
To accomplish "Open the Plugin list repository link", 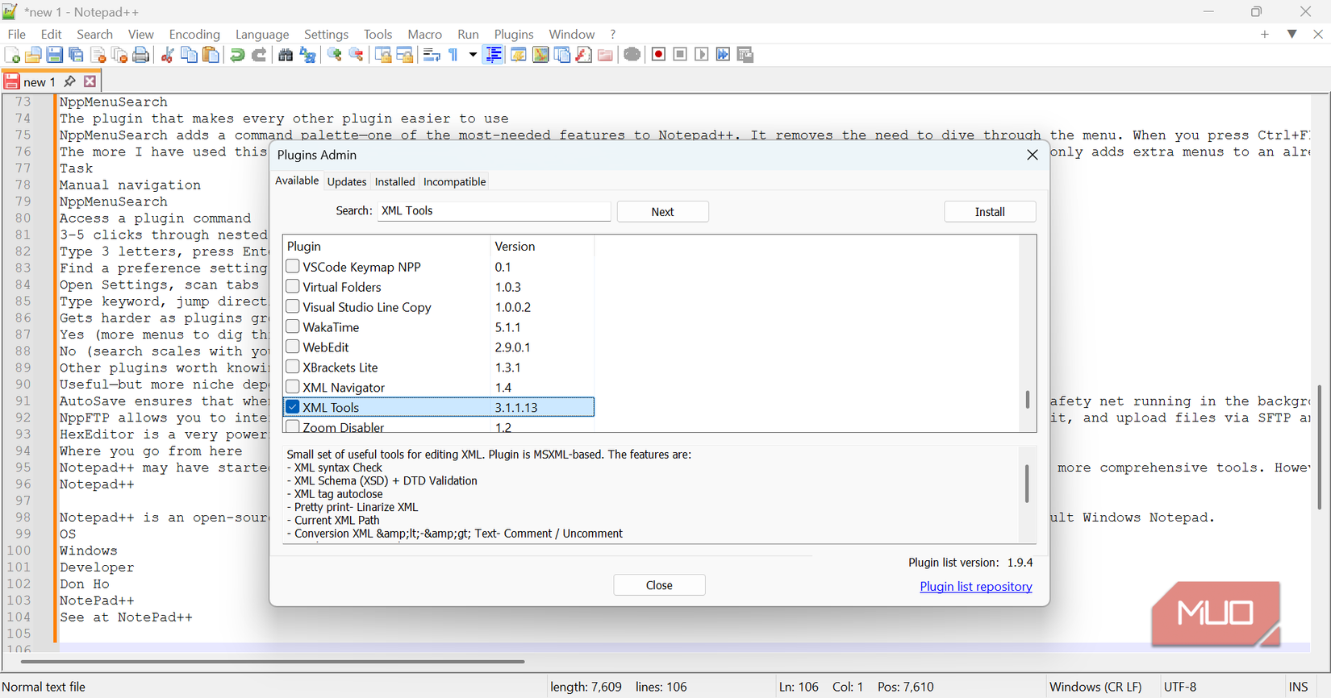I will pyautogui.click(x=976, y=587).
